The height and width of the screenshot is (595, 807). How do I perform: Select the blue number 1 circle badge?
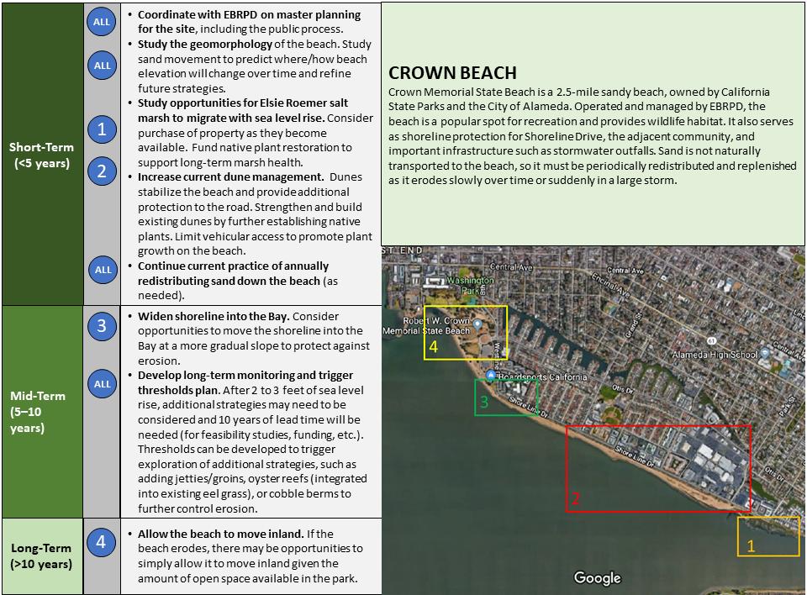[102, 129]
